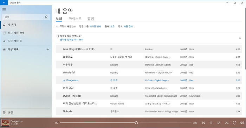Open genre dropdown 모든 장르

[128, 26]
